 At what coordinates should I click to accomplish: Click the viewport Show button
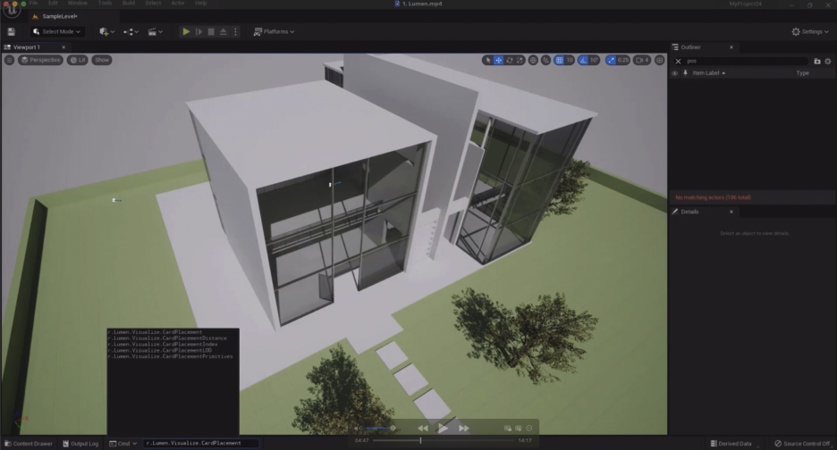point(101,60)
